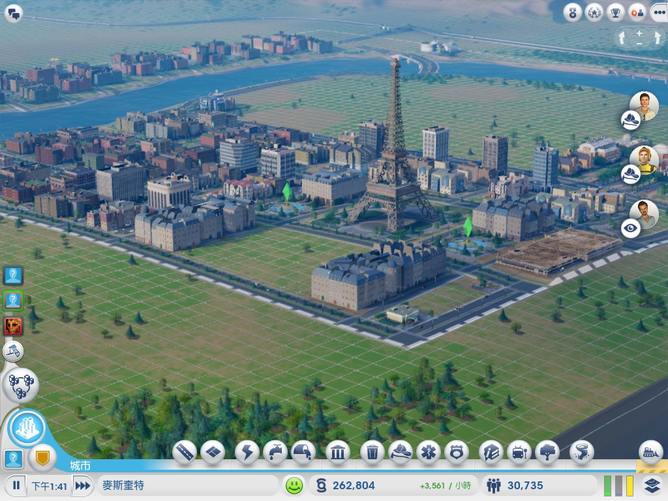Open the three-dots options menu
The image size is (668, 501).
pos(659,13)
